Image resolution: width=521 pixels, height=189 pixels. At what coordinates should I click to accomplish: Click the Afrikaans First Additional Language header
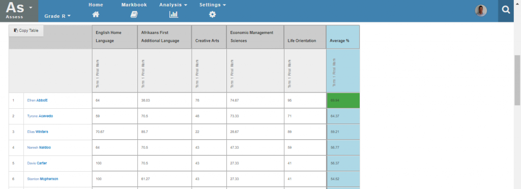pos(164,37)
